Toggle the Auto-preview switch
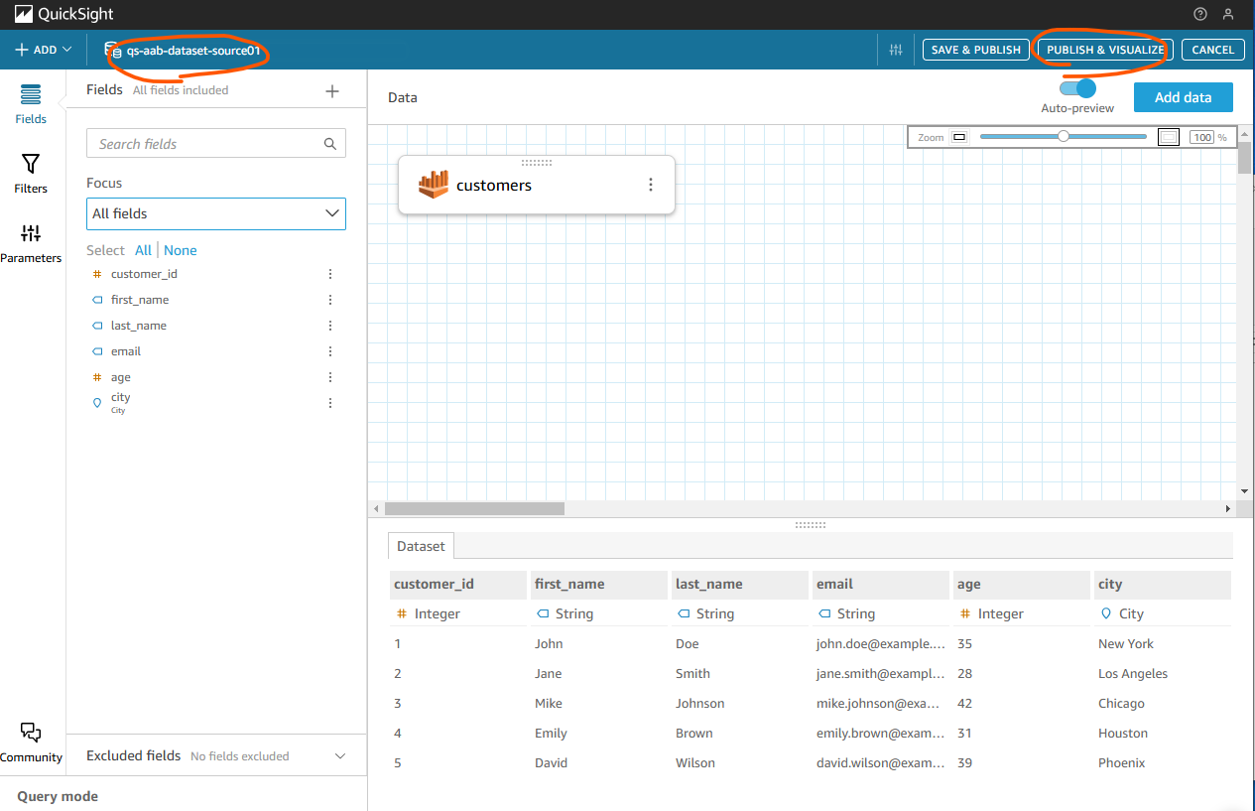 [x=1077, y=88]
